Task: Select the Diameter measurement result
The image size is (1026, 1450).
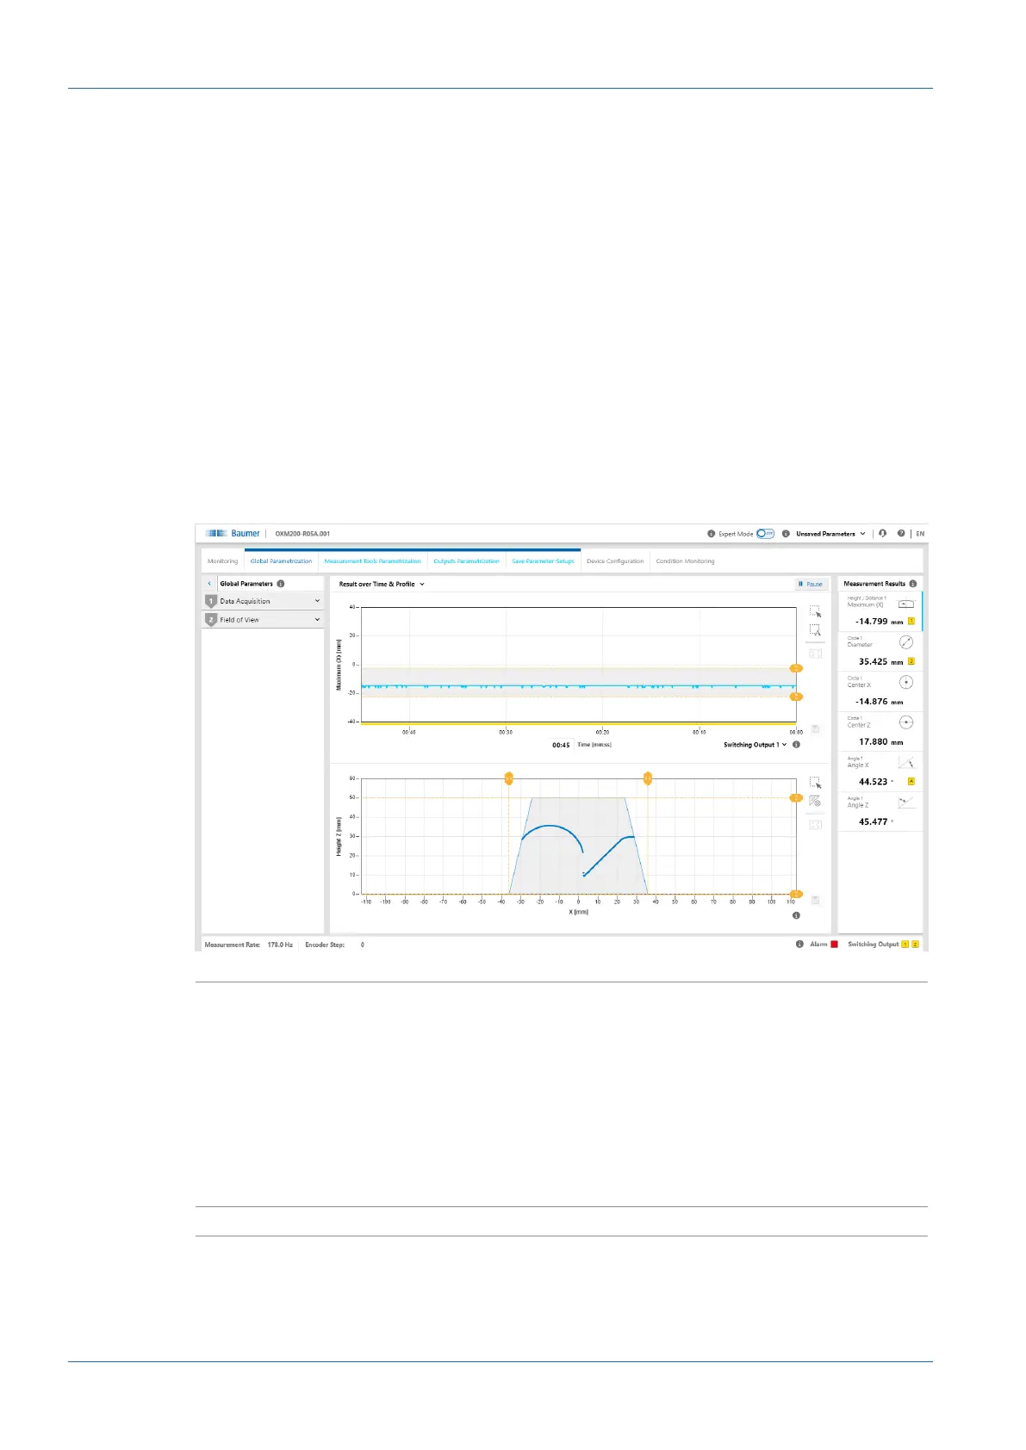Action: click(x=880, y=652)
